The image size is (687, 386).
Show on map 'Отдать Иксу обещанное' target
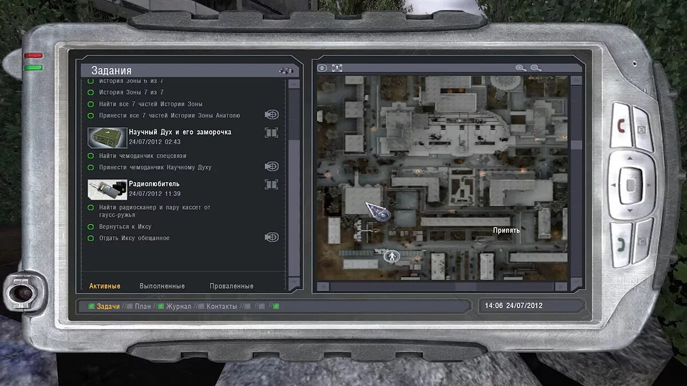coord(271,237)
